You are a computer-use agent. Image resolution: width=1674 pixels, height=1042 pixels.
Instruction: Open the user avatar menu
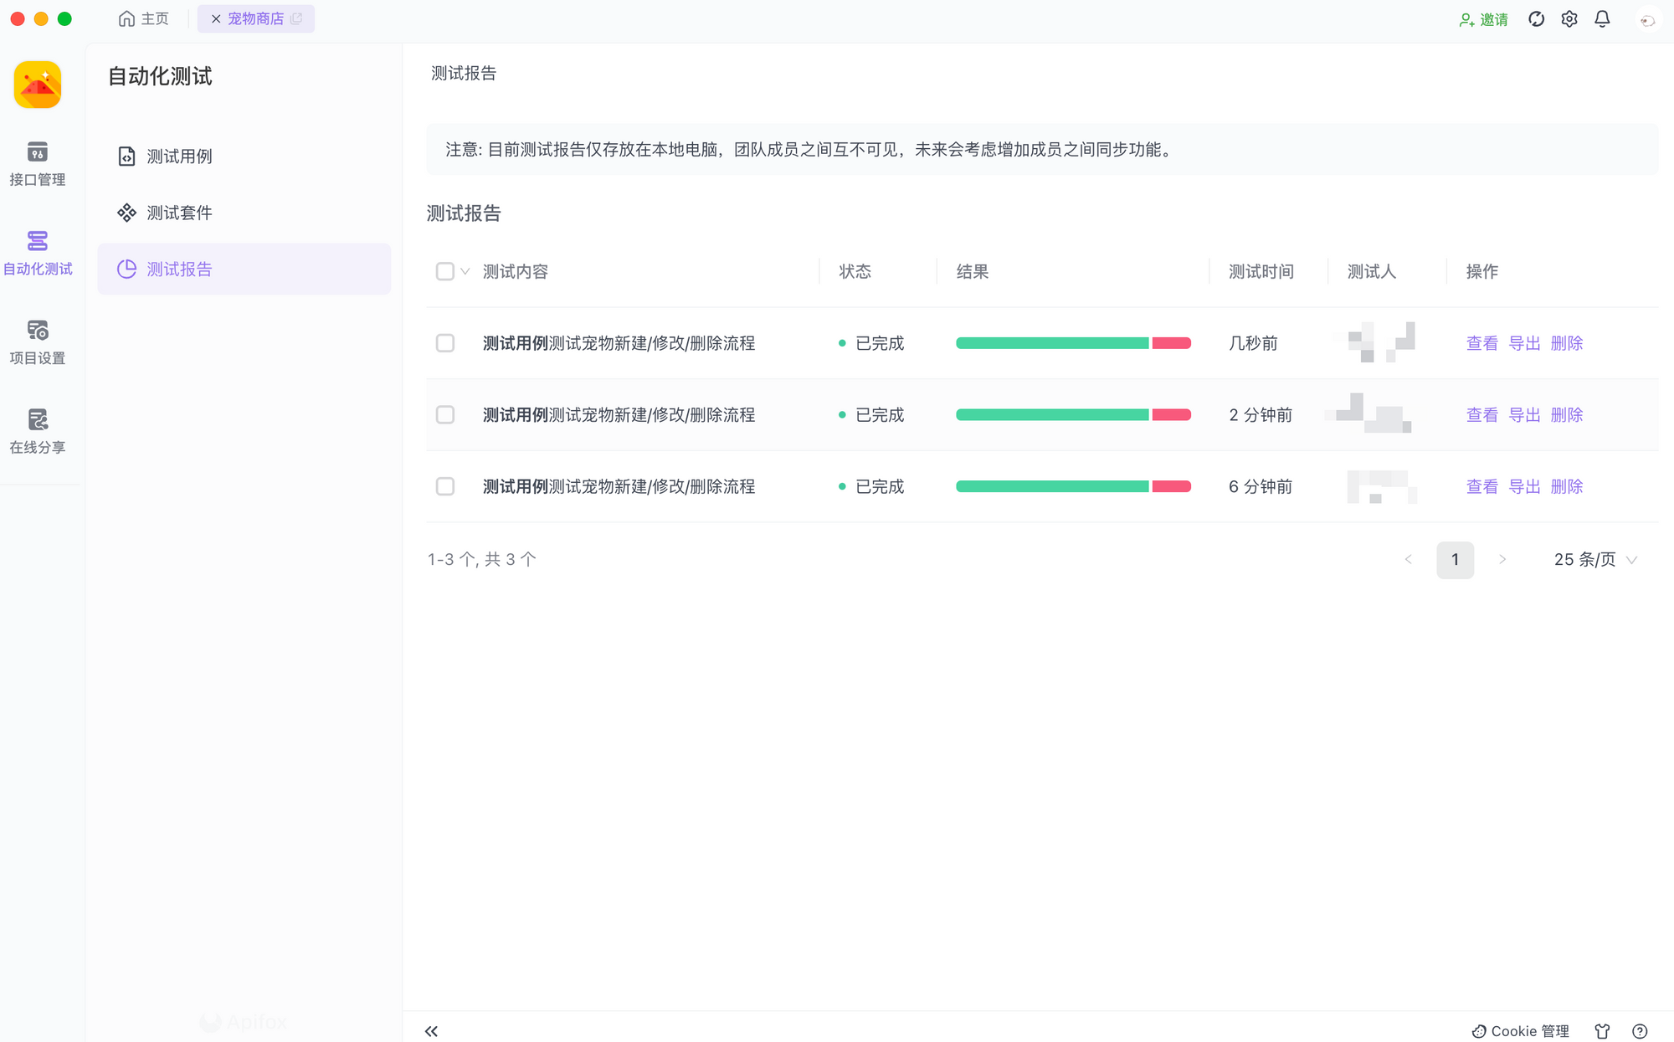pos(1646,18)
